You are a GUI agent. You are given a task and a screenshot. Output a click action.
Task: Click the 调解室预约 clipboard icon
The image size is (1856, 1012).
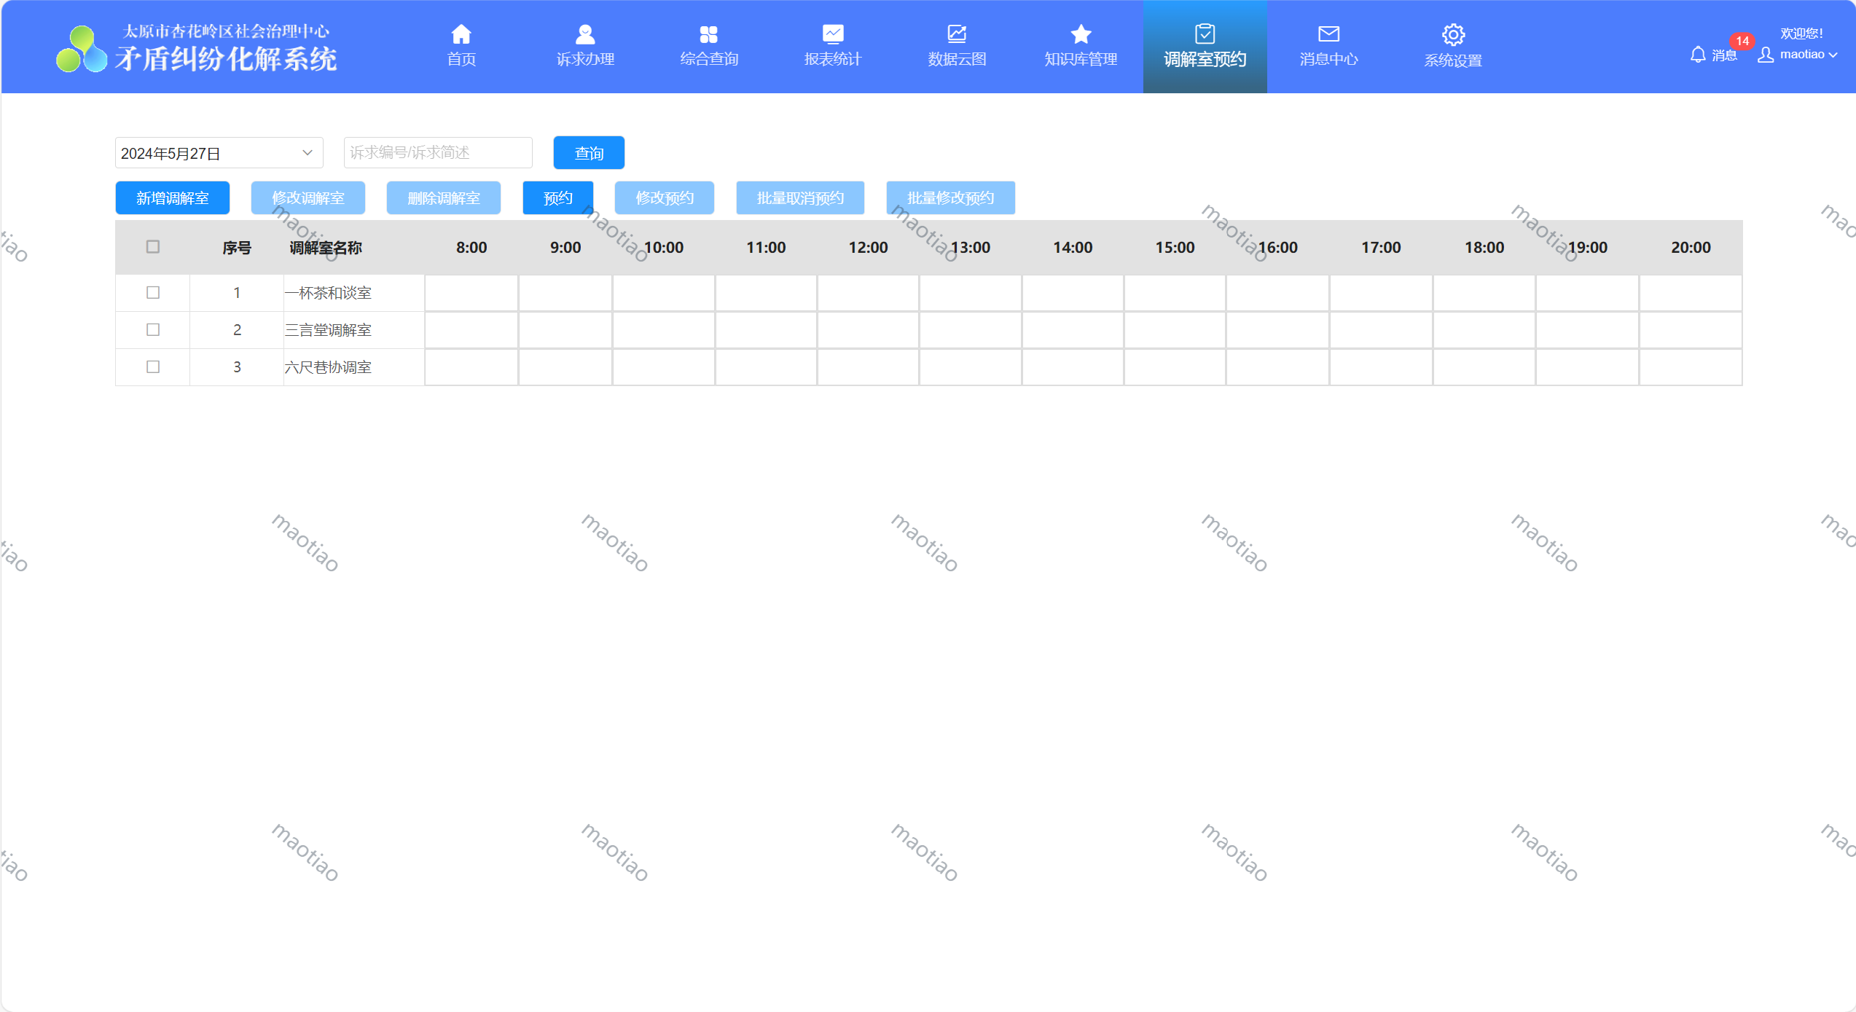click(x=1205, y=34)
